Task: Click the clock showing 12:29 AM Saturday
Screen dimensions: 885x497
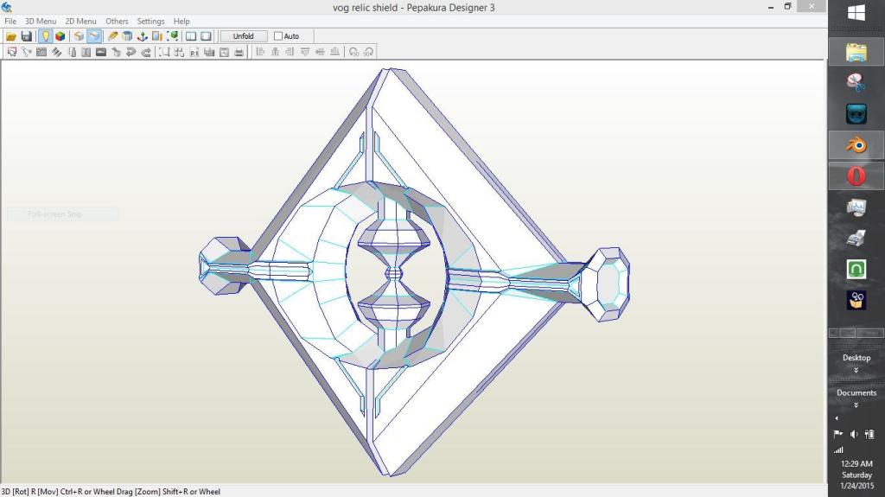Action: pos(856,475)
